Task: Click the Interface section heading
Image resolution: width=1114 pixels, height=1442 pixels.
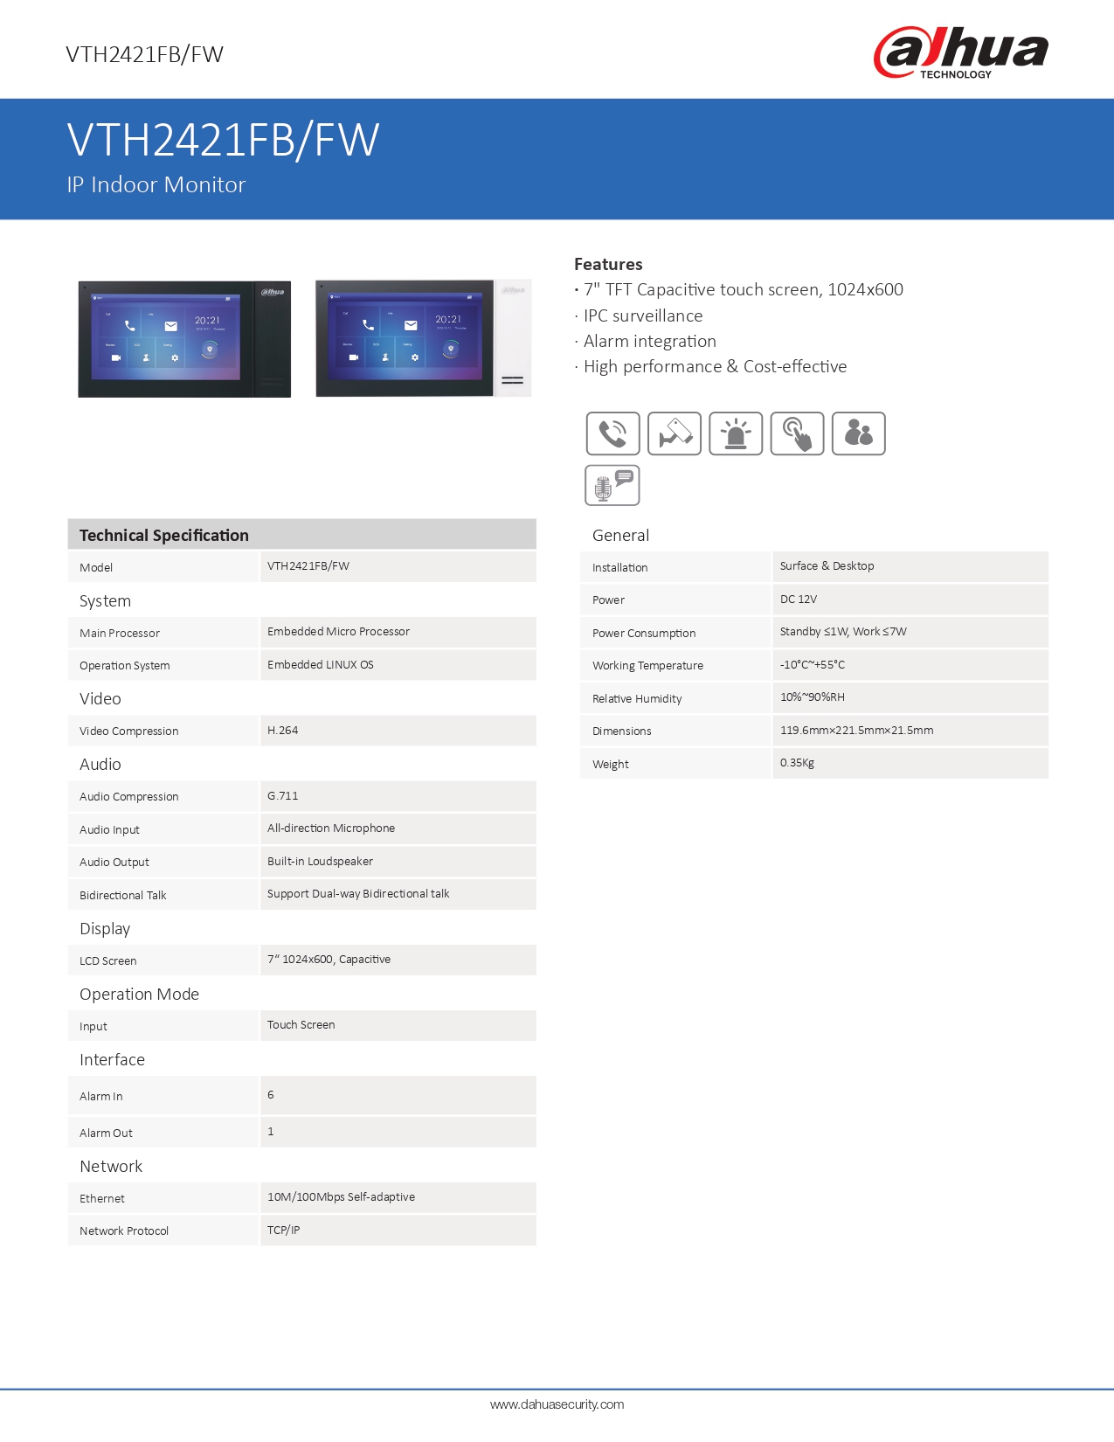Action: 112,1059
